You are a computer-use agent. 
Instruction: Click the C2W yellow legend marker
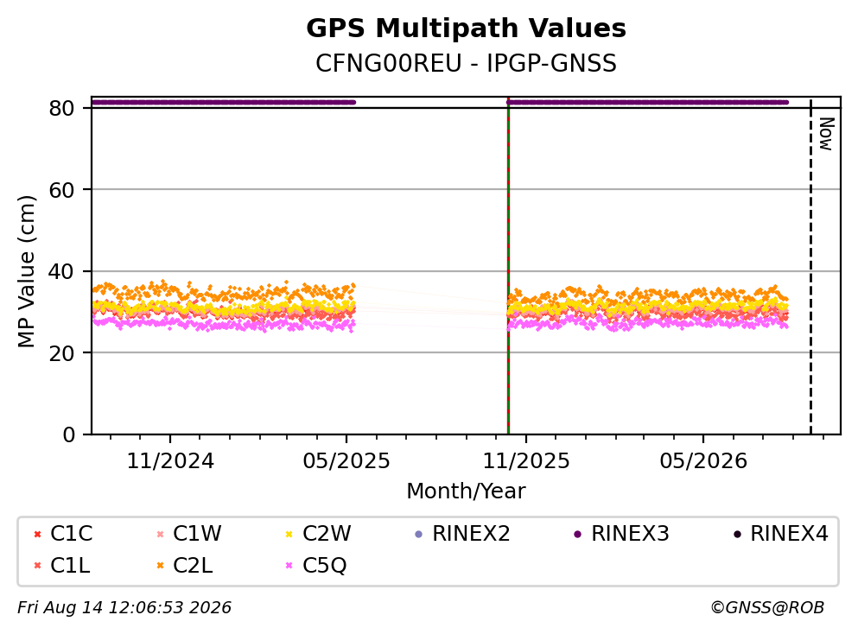(289, 535)
